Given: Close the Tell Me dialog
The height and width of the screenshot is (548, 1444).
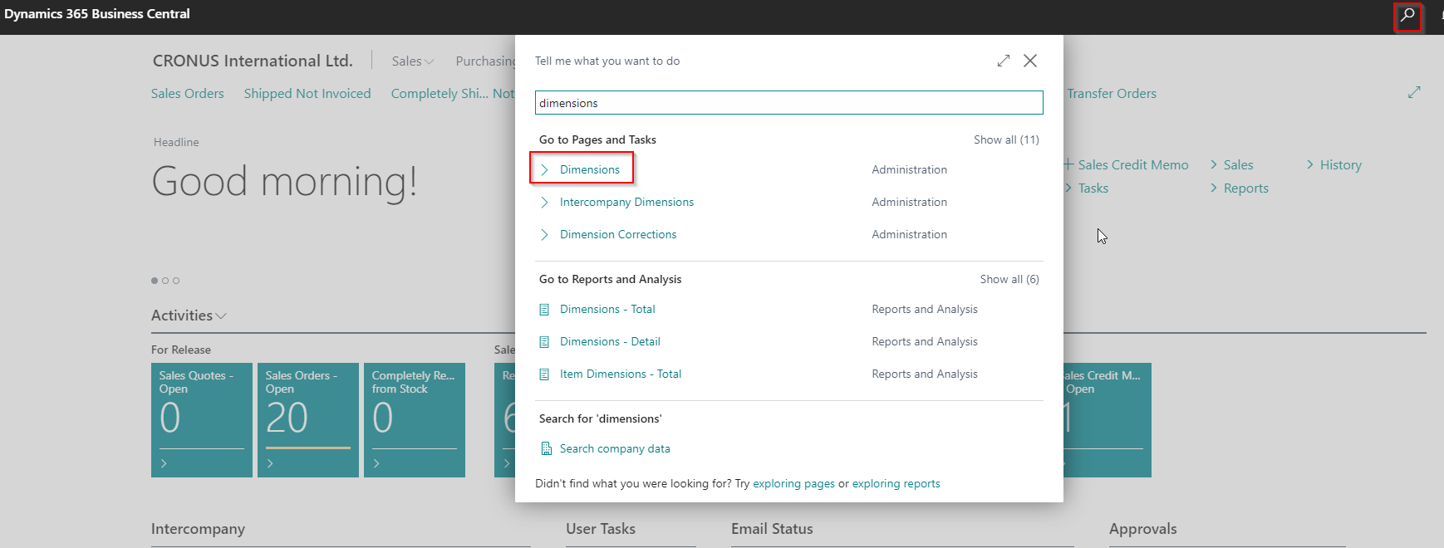Looking at the screenshot, I should 1030,61.
